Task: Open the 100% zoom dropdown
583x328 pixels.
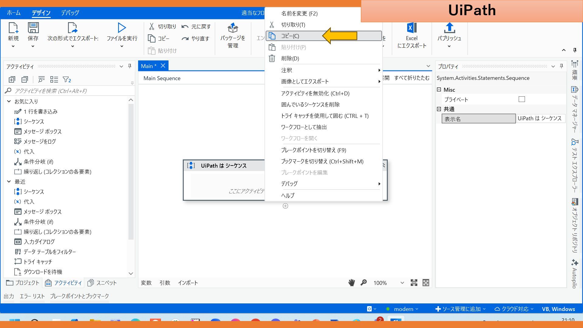Action: (402, 283)
